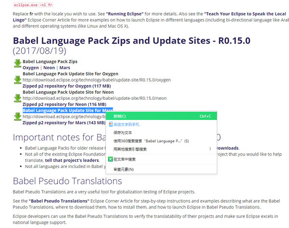289x228 pixels.
Task: Click the phone icon in the context menu
Action: pos(110,124)
